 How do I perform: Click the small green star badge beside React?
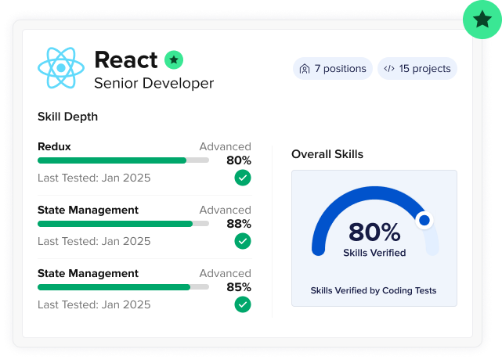[x=174, y=59]
